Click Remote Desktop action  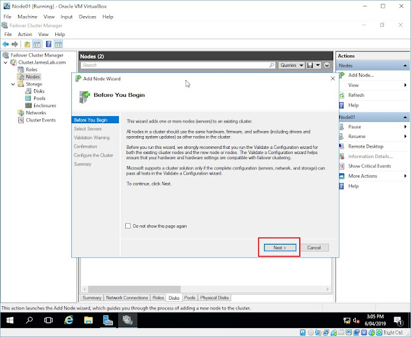[365, 146]
